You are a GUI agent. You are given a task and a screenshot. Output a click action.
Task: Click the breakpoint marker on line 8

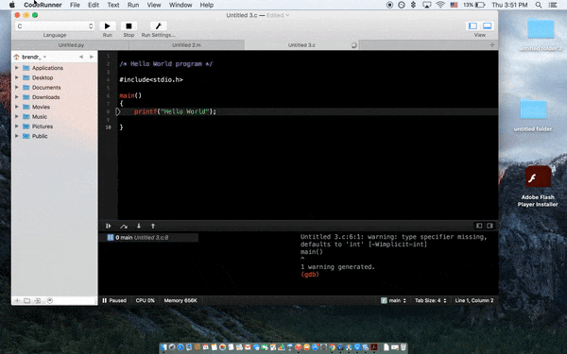point(117,111)
